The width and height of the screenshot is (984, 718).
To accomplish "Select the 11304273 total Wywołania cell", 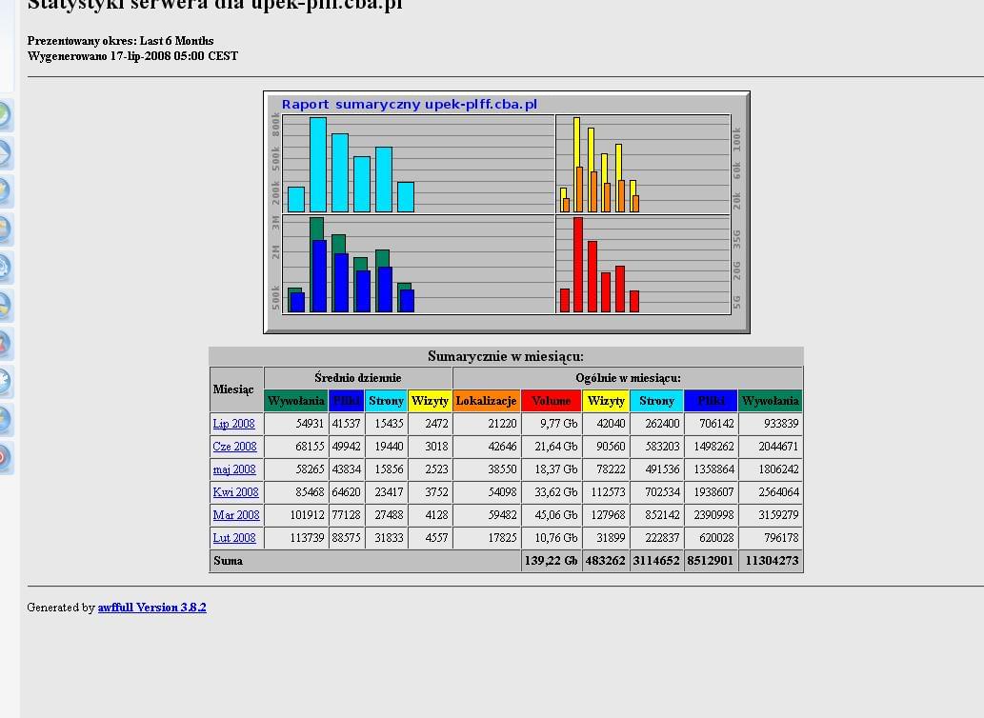I will (x=771, y=561).
